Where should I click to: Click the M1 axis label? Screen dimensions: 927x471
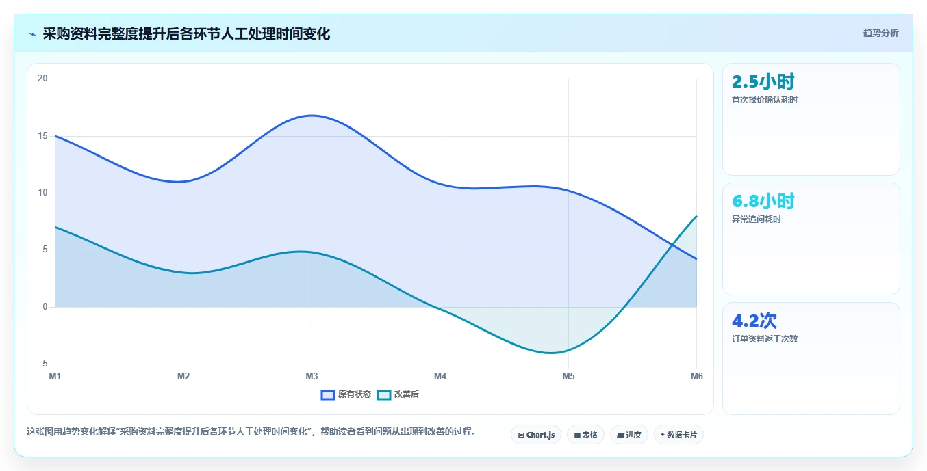55,376
